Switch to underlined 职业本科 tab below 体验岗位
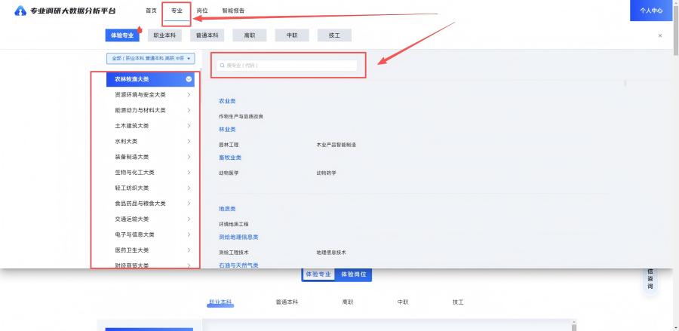The image size is (679, 331). (x=220, y=302)
